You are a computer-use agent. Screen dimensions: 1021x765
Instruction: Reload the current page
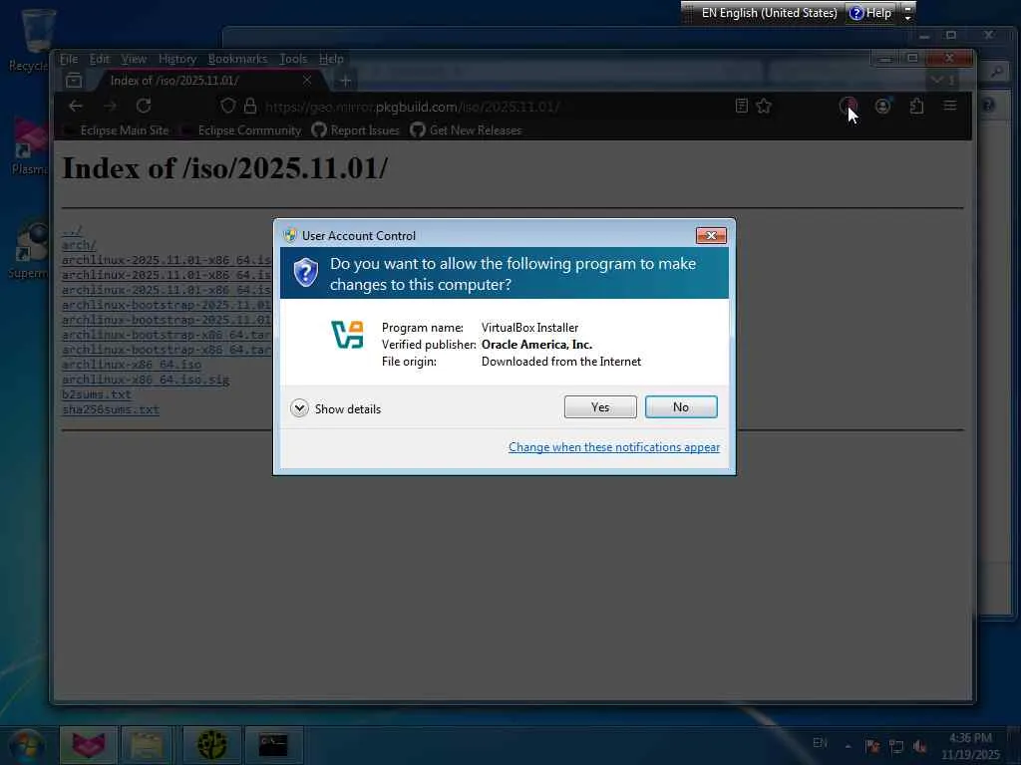coord(144,106)
